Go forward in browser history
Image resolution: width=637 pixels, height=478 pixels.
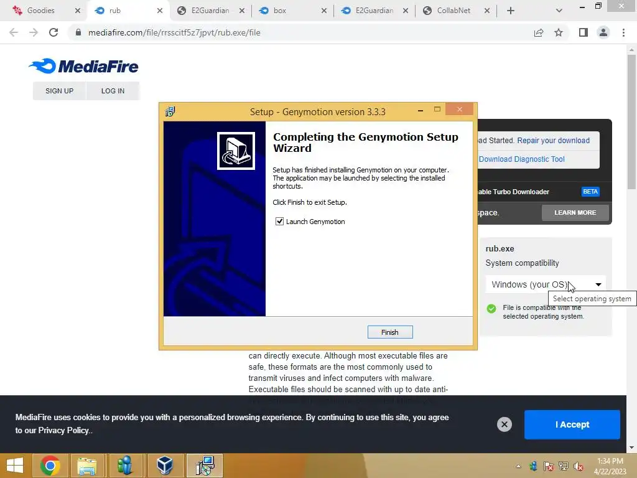pyautogui.click(x=34, y=32)
